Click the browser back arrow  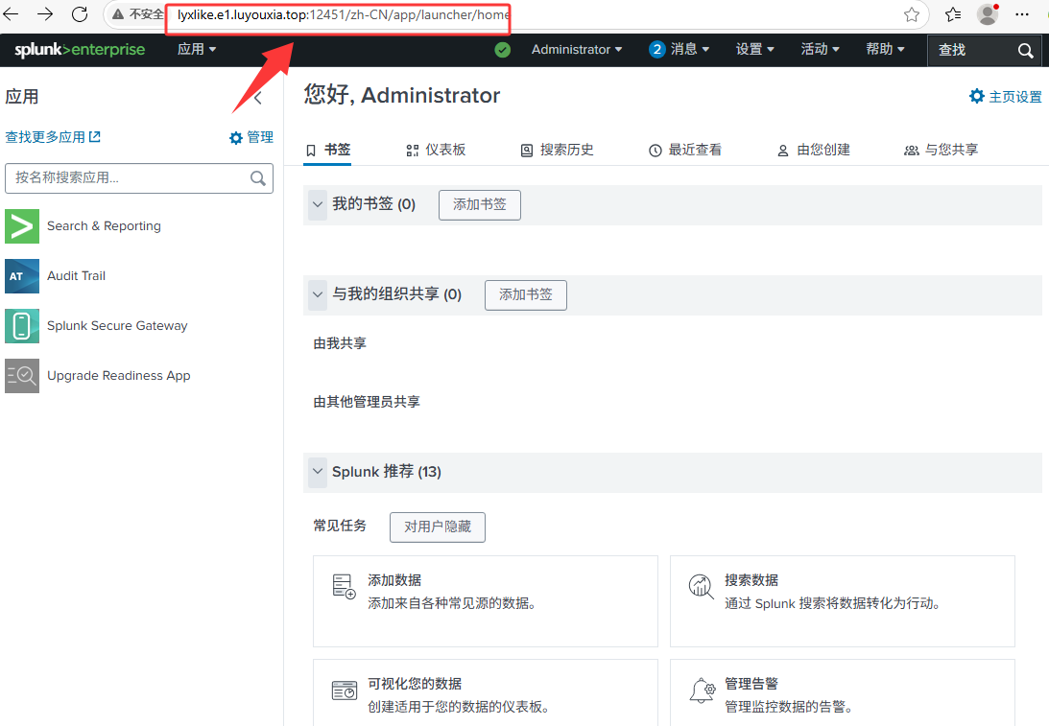11,14
